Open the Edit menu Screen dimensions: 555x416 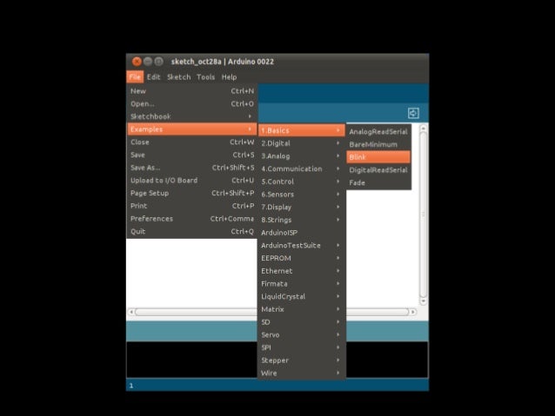click(x=154, y=76)
